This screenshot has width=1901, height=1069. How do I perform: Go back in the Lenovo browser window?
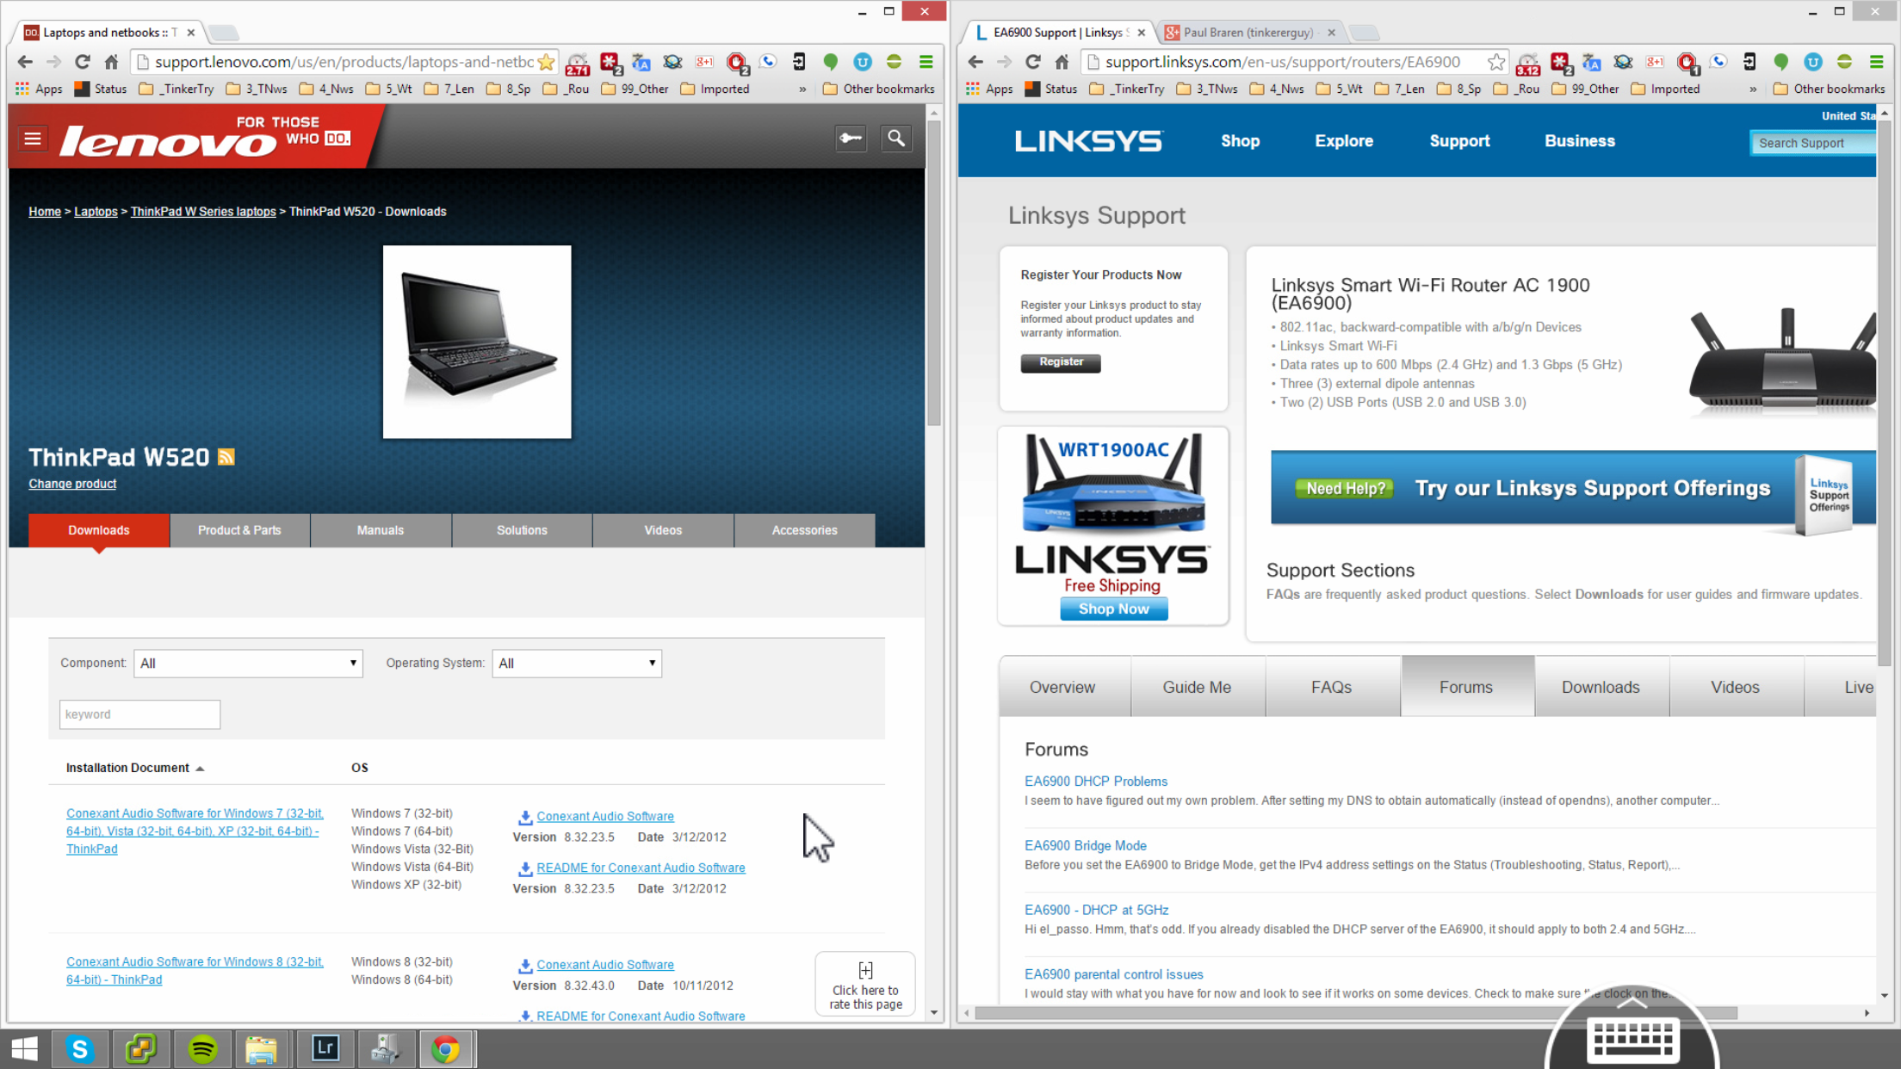coord(25,62)
